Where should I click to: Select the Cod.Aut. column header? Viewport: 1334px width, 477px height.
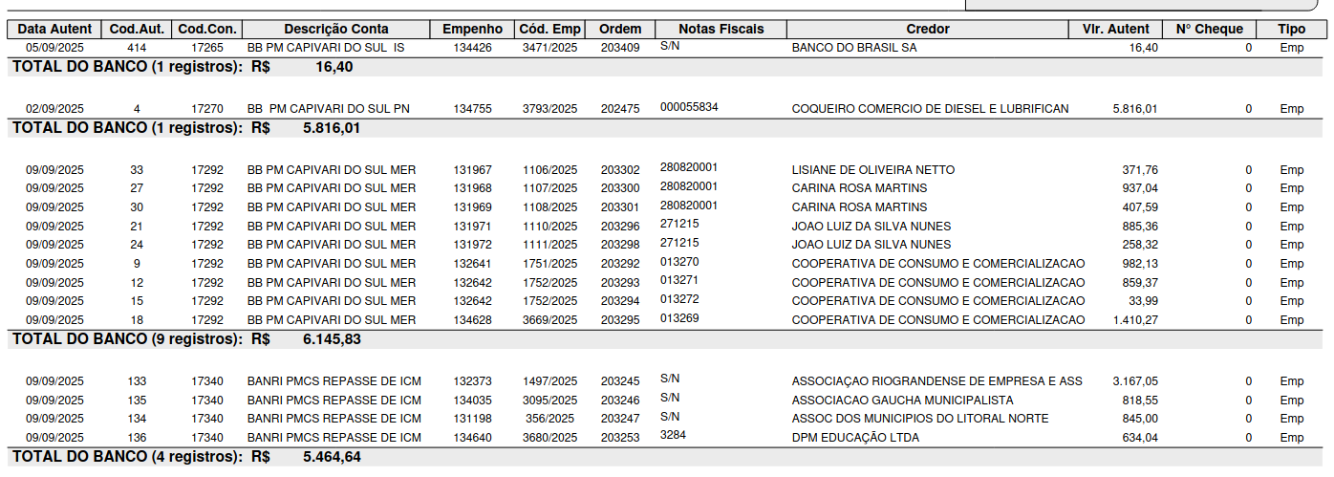click(137, 29)
